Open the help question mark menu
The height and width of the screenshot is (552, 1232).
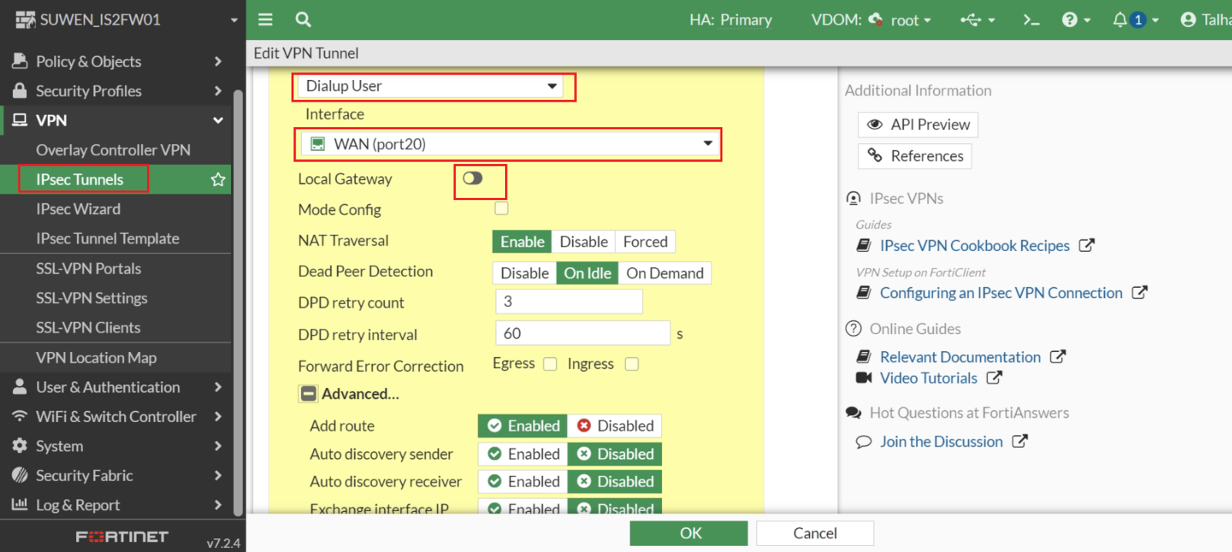pos(1070,20)
